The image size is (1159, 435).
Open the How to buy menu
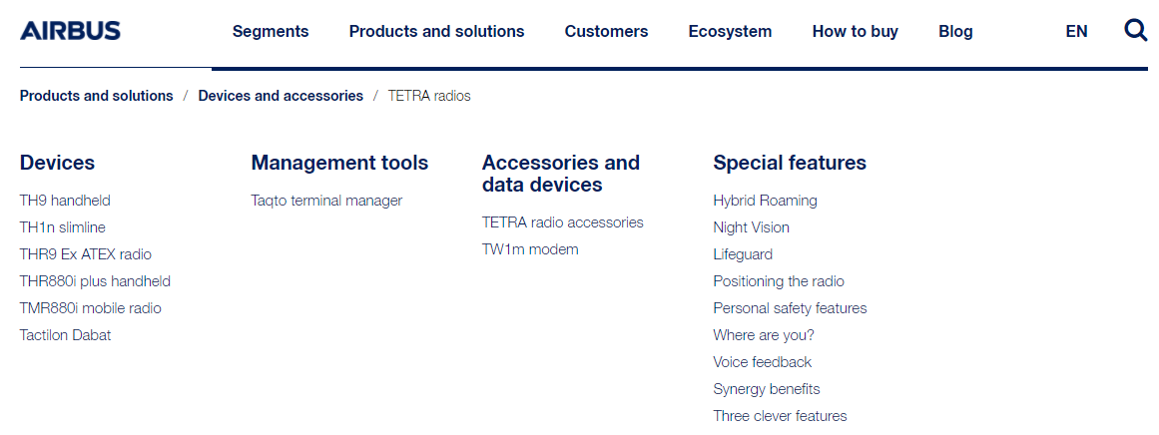(856, 32)
